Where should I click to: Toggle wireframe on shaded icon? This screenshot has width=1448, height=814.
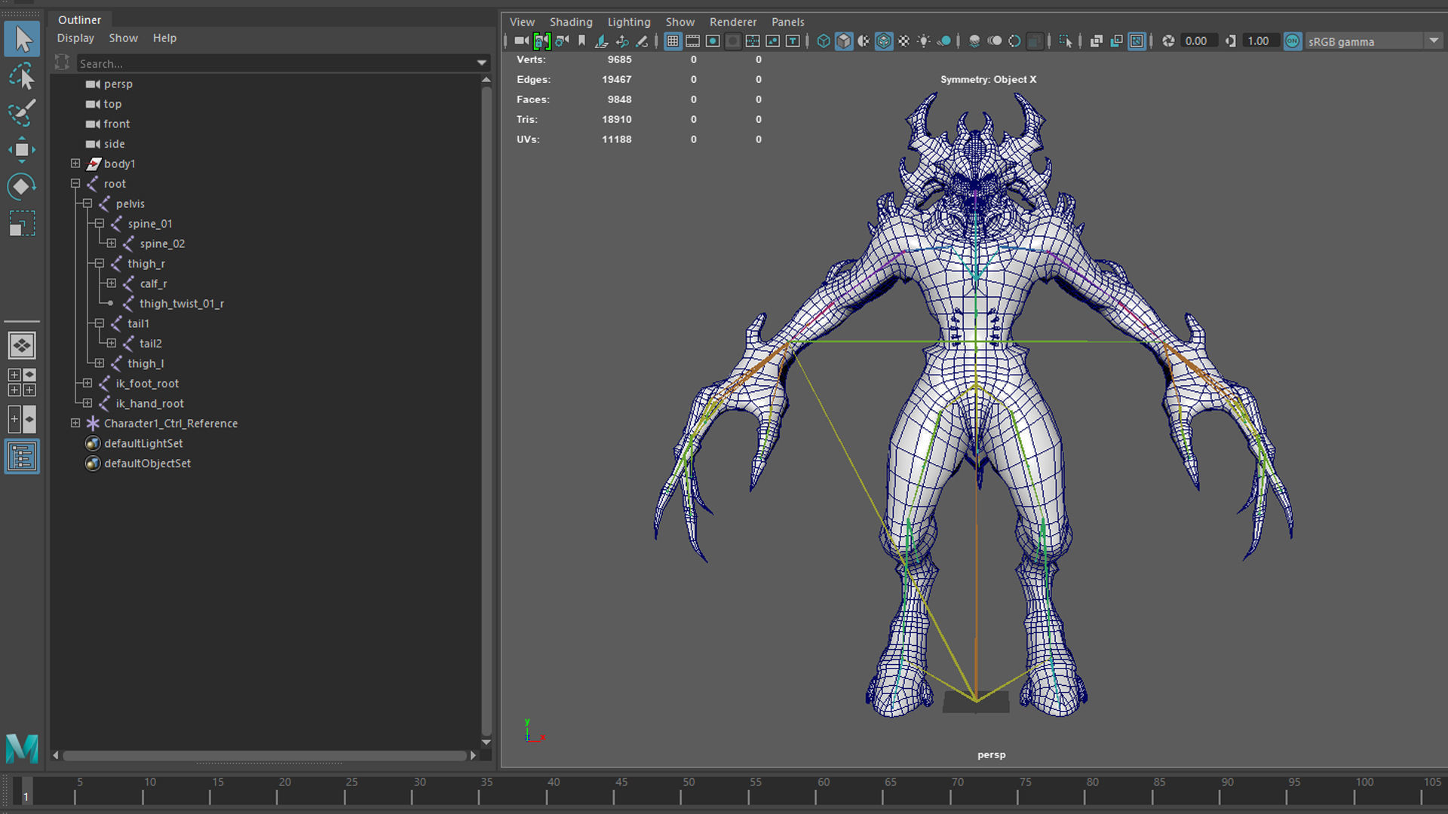[x=884, y=41]
